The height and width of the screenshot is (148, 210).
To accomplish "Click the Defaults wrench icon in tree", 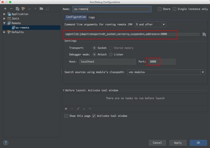I will pos(9,32).
